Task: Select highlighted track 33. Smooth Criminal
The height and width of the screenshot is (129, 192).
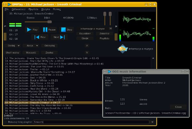Action: [53, 103]
